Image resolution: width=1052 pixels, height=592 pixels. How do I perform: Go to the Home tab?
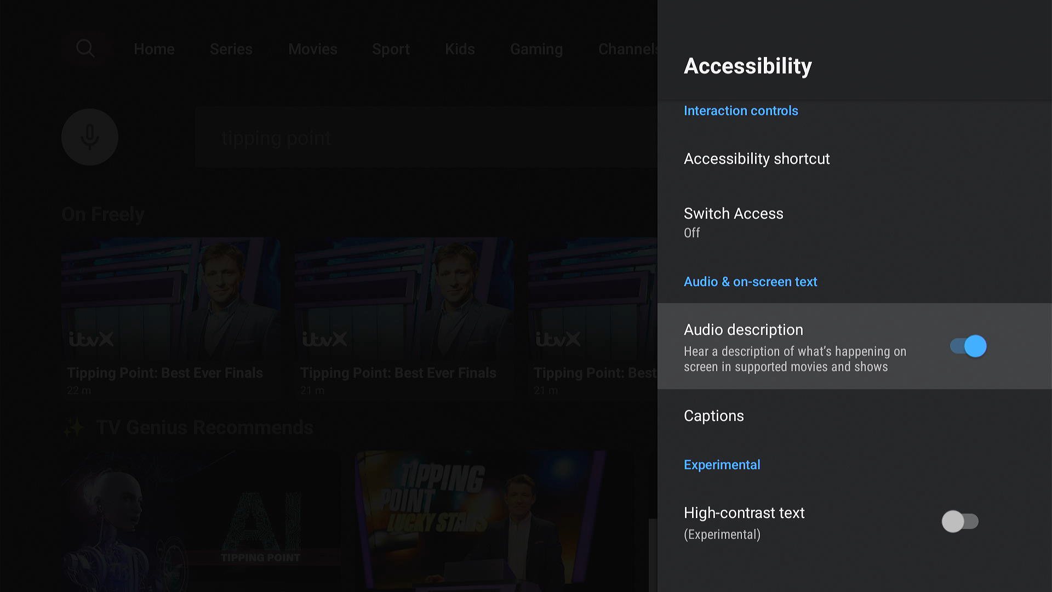(x=154, y=49)
